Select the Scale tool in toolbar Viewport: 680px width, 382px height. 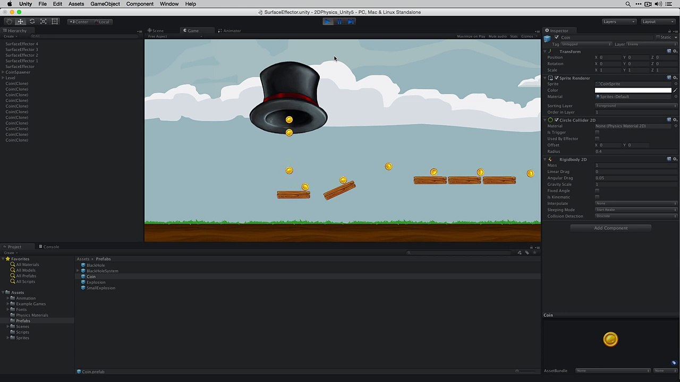(43, 22)
